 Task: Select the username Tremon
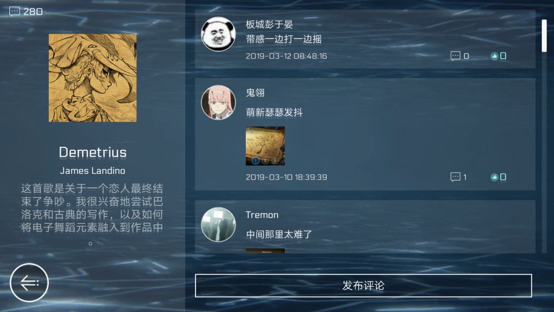[262, 215]
